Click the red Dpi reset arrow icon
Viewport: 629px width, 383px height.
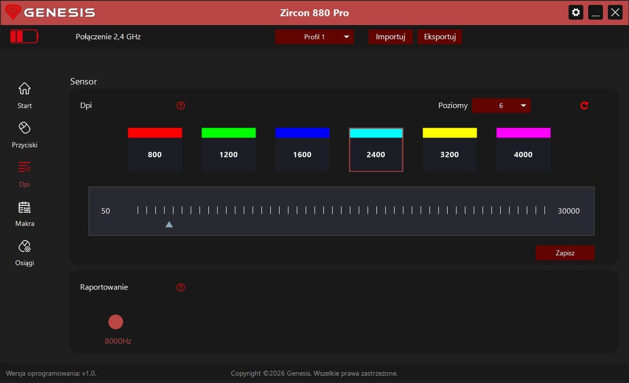point(584,106)
